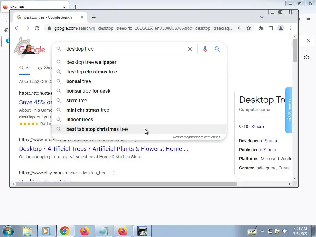This screenshot has width=316, height=237.
Task: Click the vertical scrollbar thumb
Action: [x=295, y=50]
